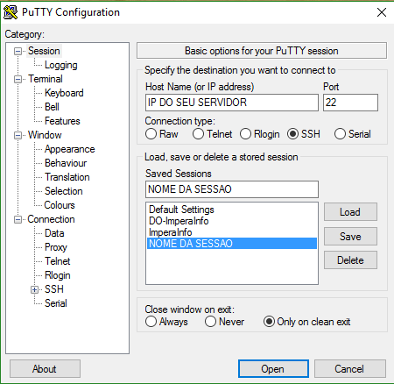
Task: Click the Save session button
Action: [350, 236]
